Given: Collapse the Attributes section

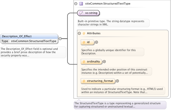Looking at the screenshot, I should coord(79,33).
